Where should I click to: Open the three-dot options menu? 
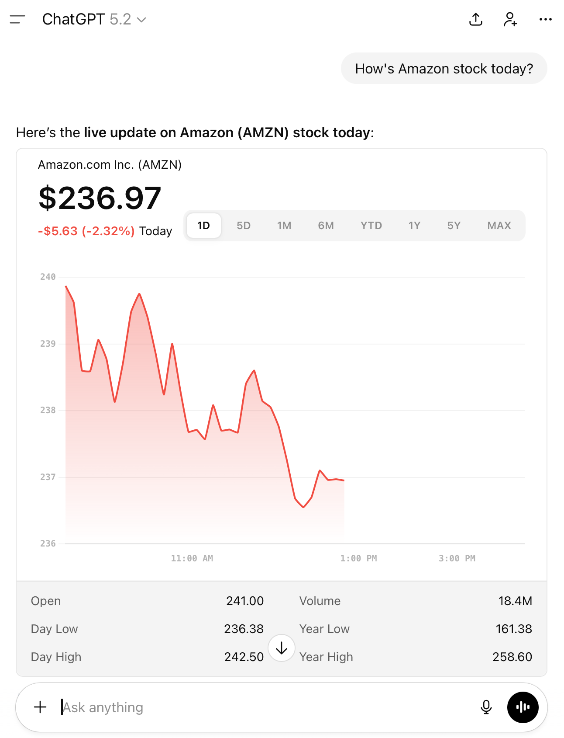[x=545, y=19]
